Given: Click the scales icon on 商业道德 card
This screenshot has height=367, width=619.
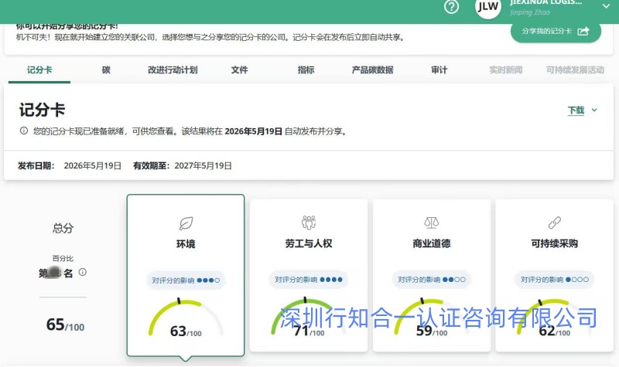Looking at the screenshot, I should click(x=432, y=223).
